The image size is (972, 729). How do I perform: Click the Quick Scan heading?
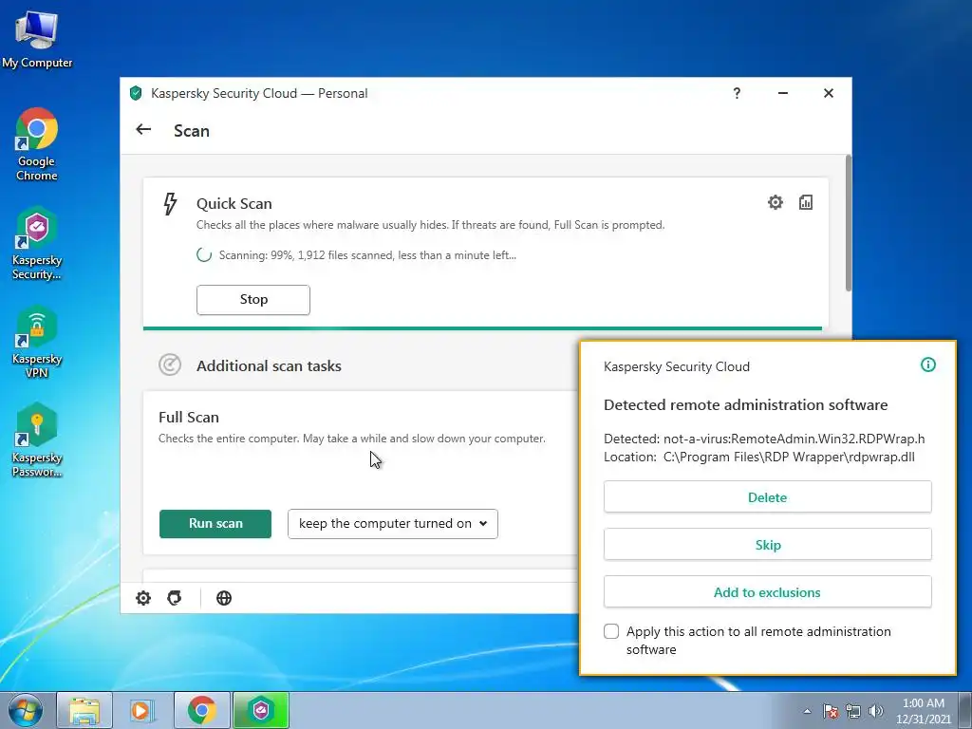click(x=234, y=203)
